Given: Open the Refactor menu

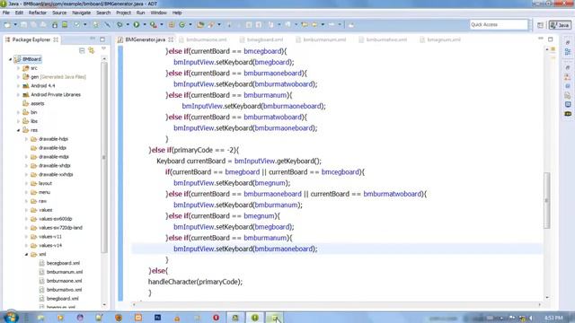Looking at the screenshot, I should [x=38, y=13].
